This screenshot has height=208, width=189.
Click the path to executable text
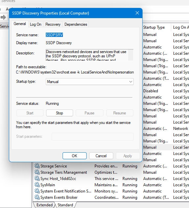tap(75, 72)
